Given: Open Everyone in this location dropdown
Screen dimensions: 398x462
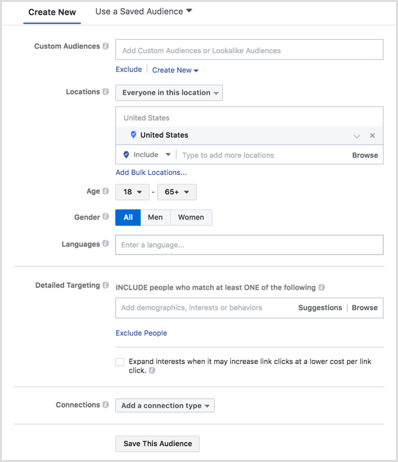Looking at the screenshot, I should 169,93.
